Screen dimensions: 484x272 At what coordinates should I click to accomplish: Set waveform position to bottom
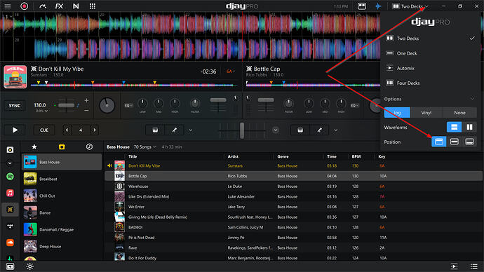pos(469,142)
